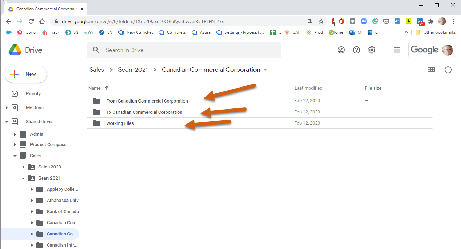Click the Drive logo to go home
Screen dimensions: 461x249
(x=25, y=50)
